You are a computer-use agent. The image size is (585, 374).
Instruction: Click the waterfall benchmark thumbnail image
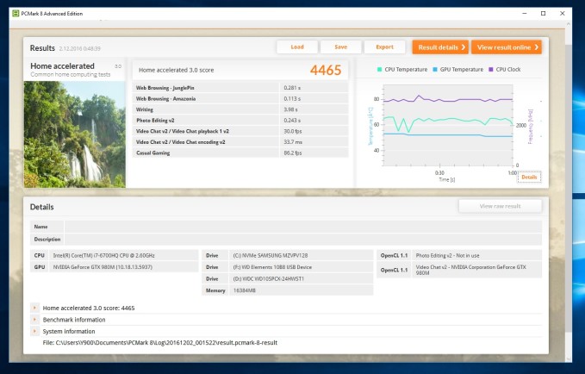[75, 134]
